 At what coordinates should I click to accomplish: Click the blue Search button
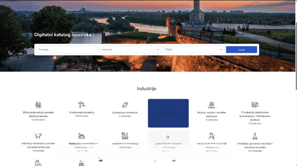[x=241, y=49]
